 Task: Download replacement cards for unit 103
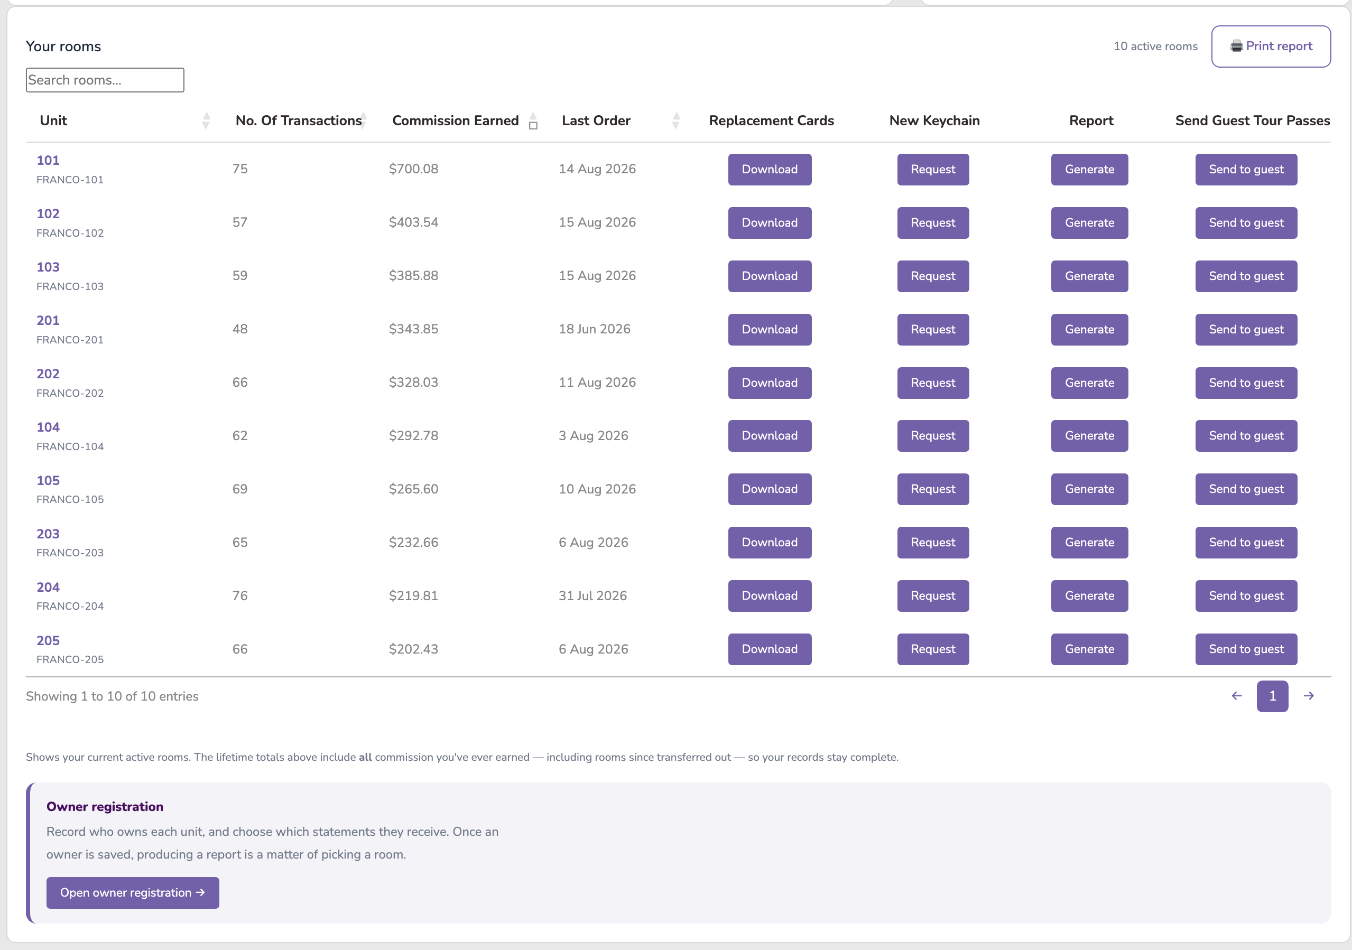pyautogui.click(x=770, y=276)
